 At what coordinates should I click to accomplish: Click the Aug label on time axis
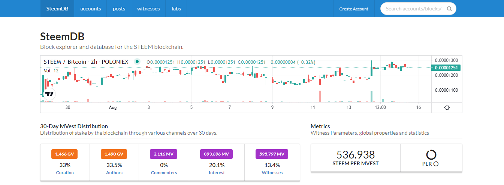(113, 107)
